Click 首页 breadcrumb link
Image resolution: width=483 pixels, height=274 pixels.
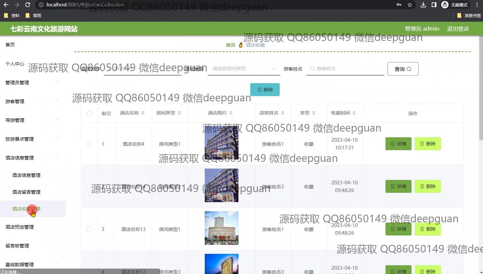point(231,45)
